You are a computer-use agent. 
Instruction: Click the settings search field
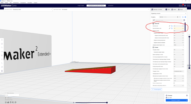click(x=167, y=20)
